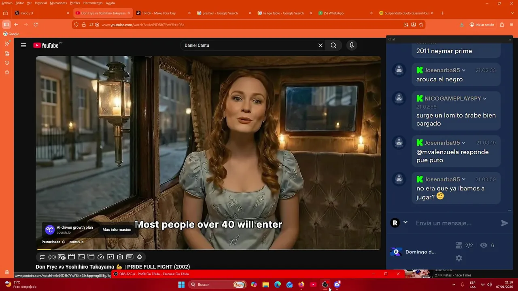Screen dimensions: 518x291
Task: Click the hide-elements eye icon in toolbar
Action: point(62,257)
